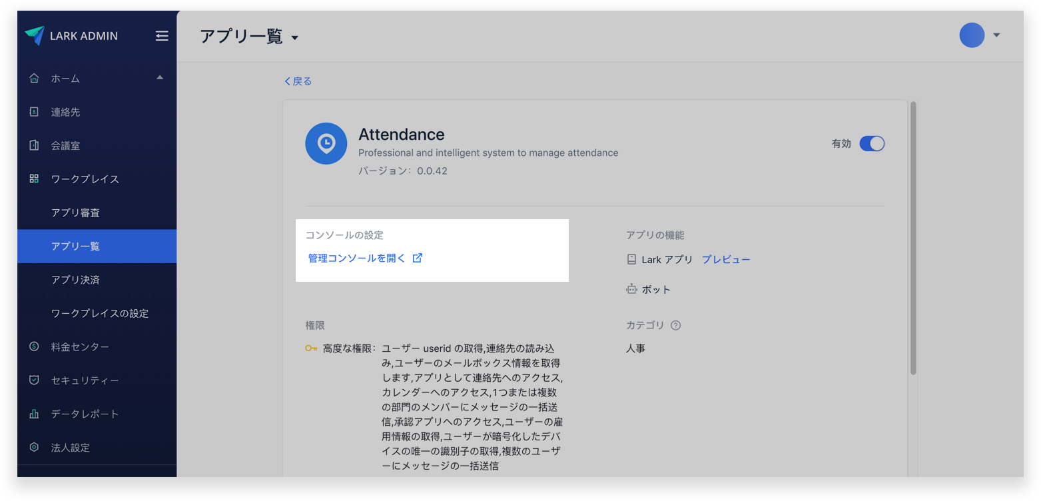Click the 料金センター dollar icon
1041x501 pixels.
pos(35,346)
